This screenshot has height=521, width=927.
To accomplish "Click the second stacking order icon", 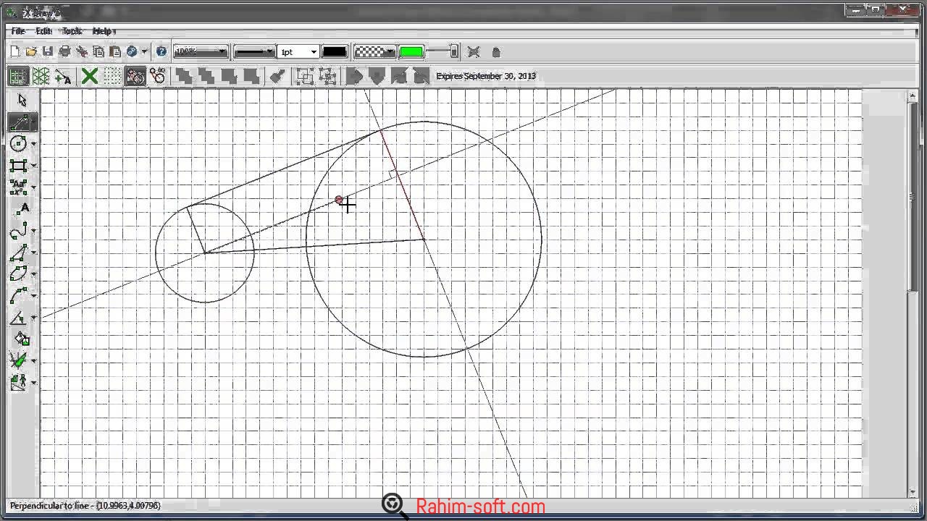I will 206,76.
